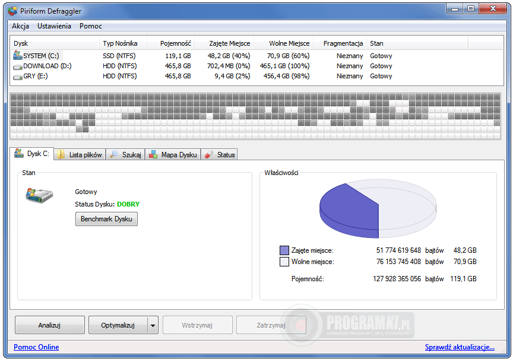Select the GRY (E:) drive row
Screen dimensions: 513x359
click(x=257, y=76)
